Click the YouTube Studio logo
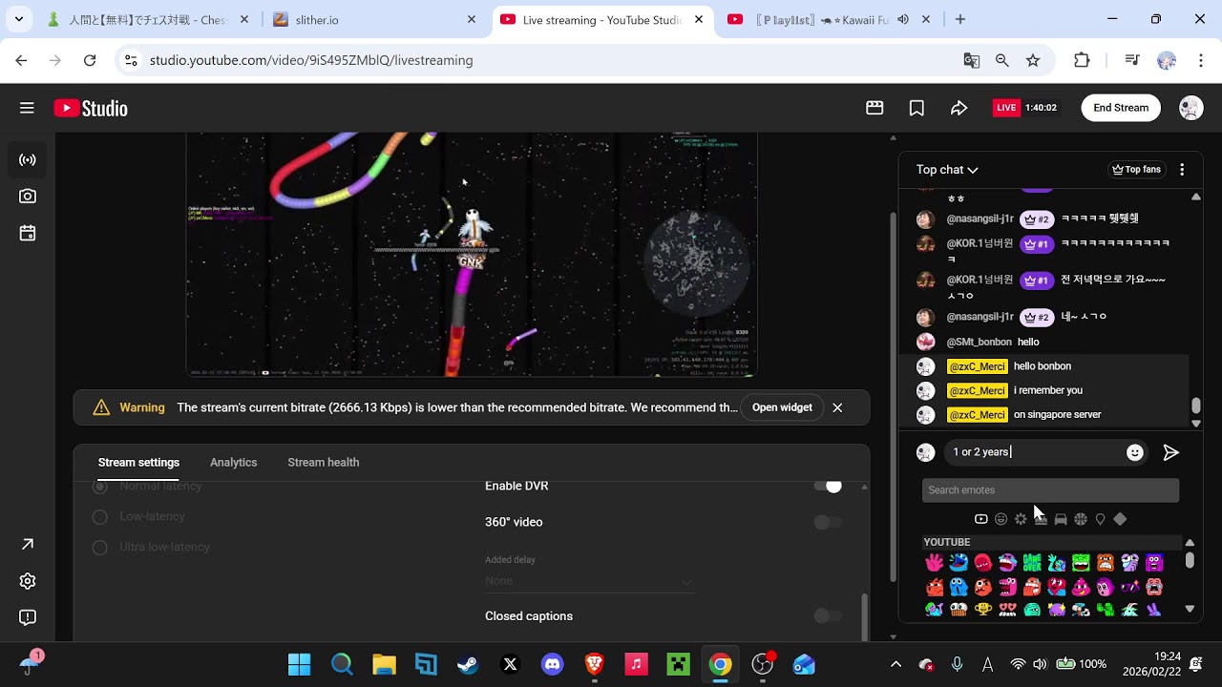Image resolution: width=1222 pixels, height=687 pixels. coord(91,108)
